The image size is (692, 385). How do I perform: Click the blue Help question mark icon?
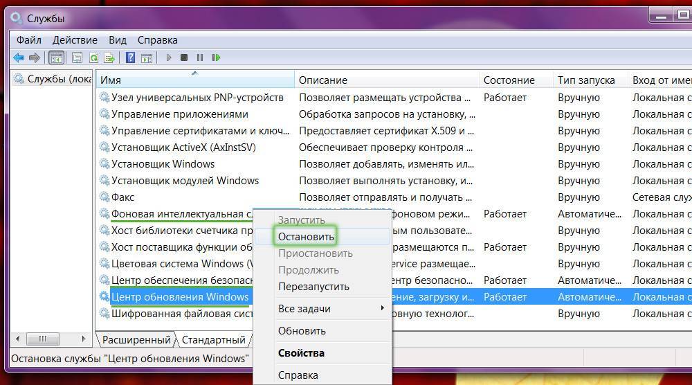click(130, 58)
